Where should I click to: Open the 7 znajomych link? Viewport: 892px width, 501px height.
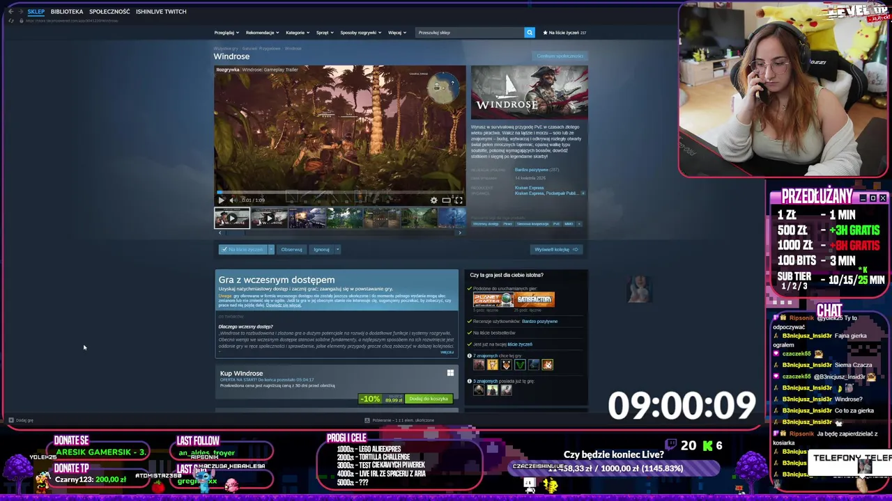pos(486,356)
